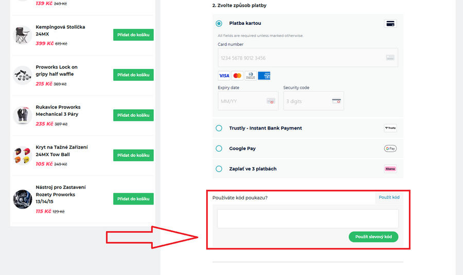The image size is (463, 275).
Task: Click the Použít kód tab link
Action: tap(389, 197)
